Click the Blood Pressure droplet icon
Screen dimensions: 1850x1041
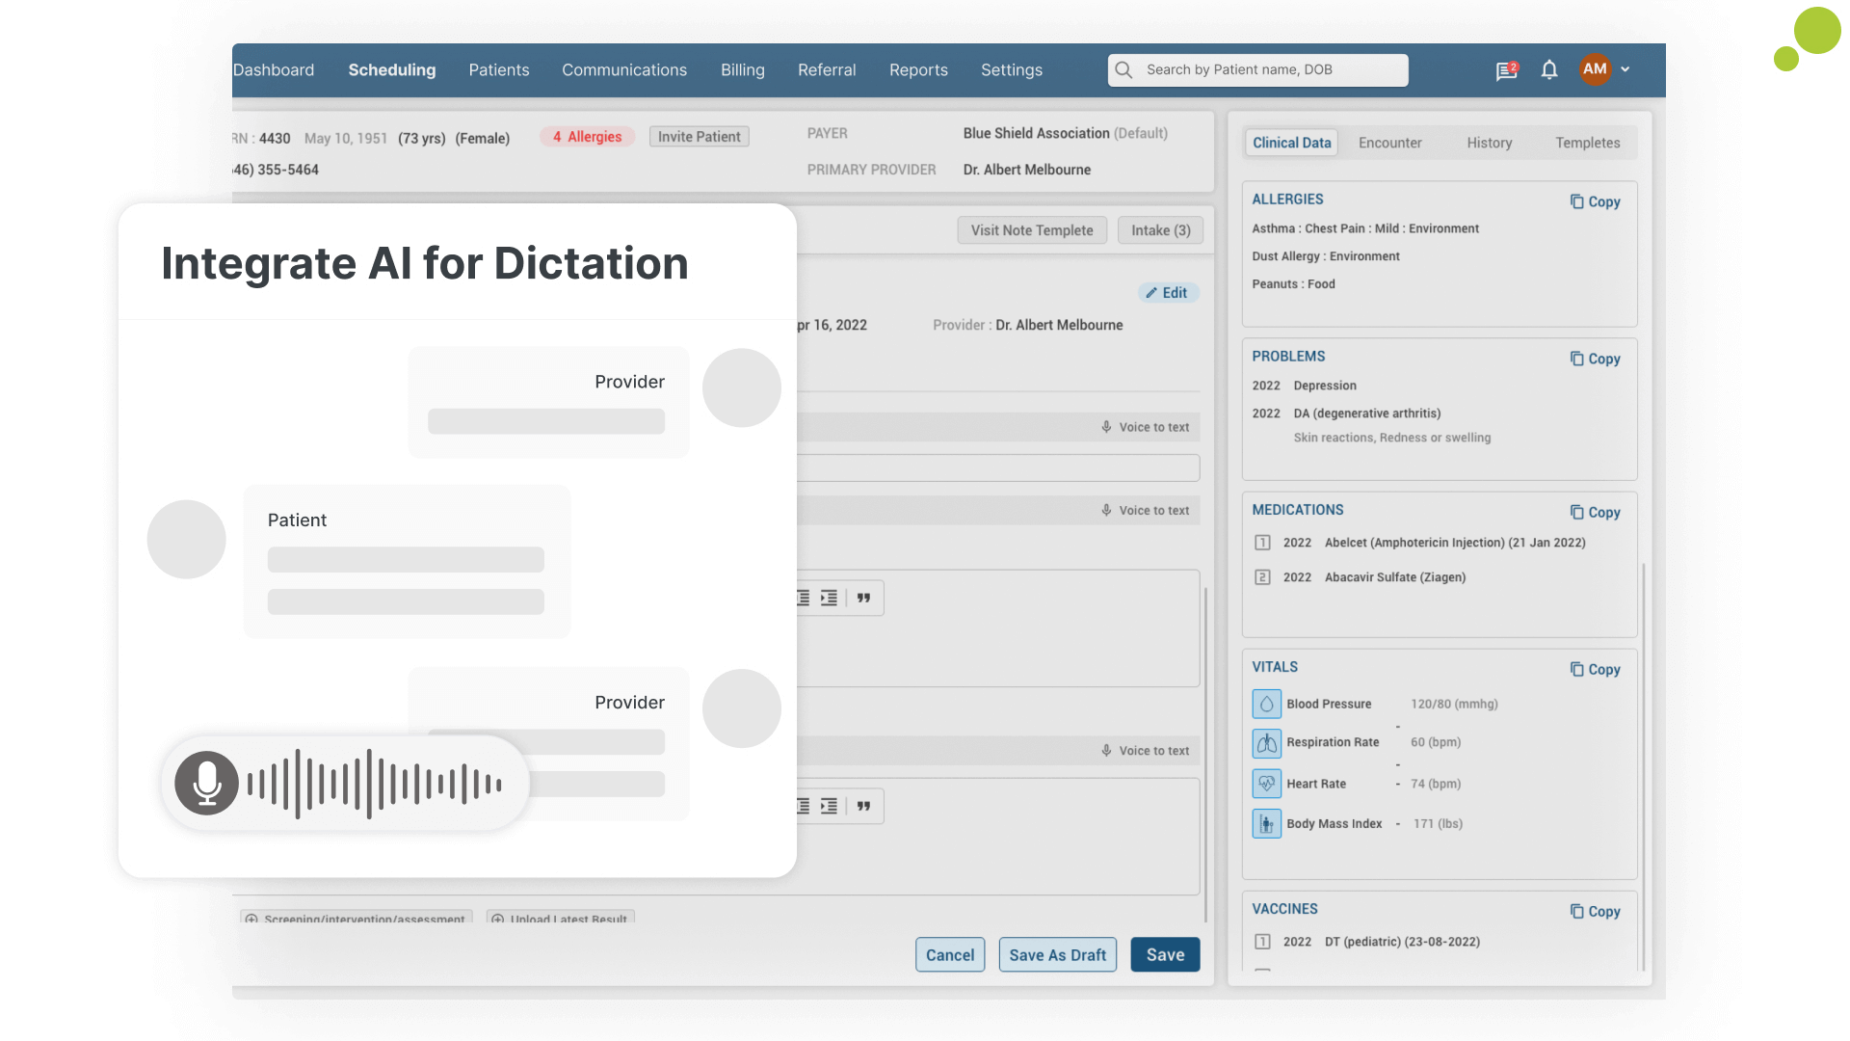coord(1266,704)
